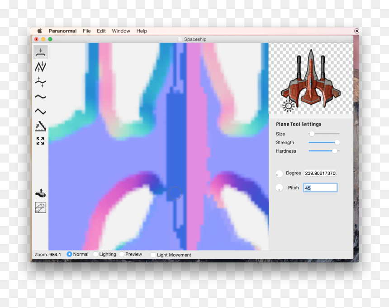Screen dimensions: 389x308
Task: Click the Spaceship window title
Action: 195,39
